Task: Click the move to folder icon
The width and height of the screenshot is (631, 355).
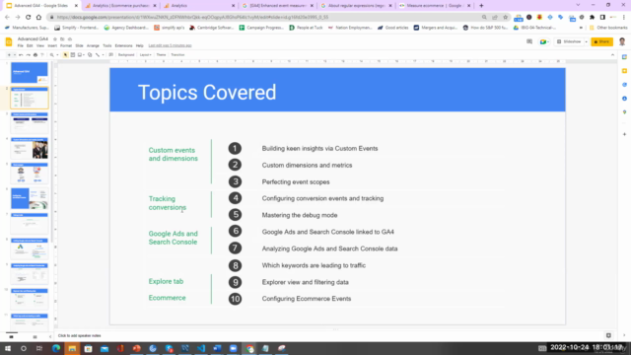Action: (62, 39)
